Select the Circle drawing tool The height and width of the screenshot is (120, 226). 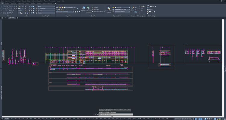pos(4,7)
